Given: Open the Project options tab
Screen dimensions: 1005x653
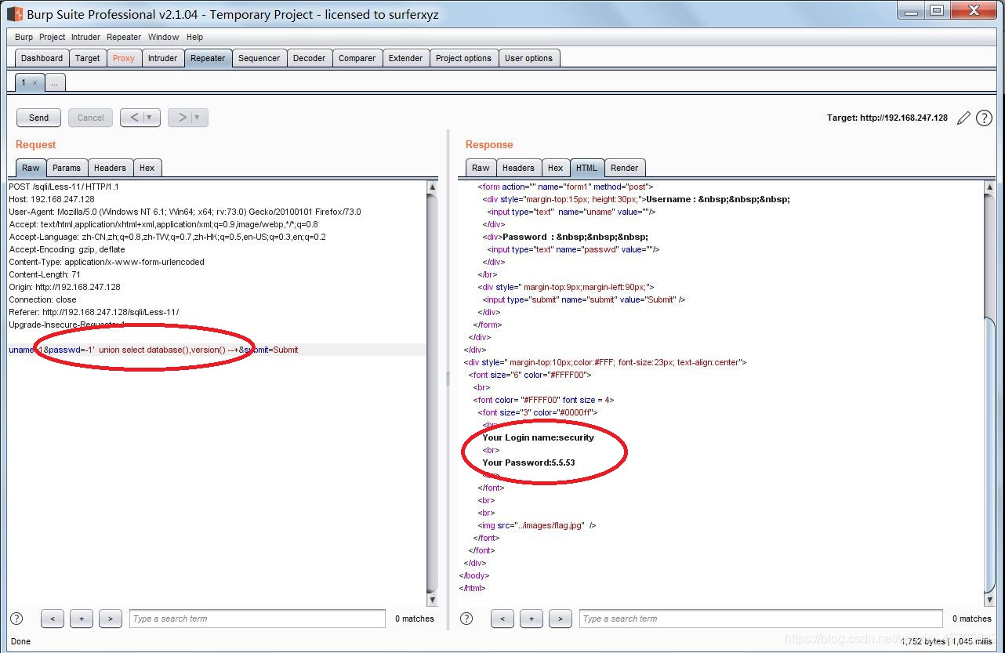Looking at the screenshot, I should point(463,58).
